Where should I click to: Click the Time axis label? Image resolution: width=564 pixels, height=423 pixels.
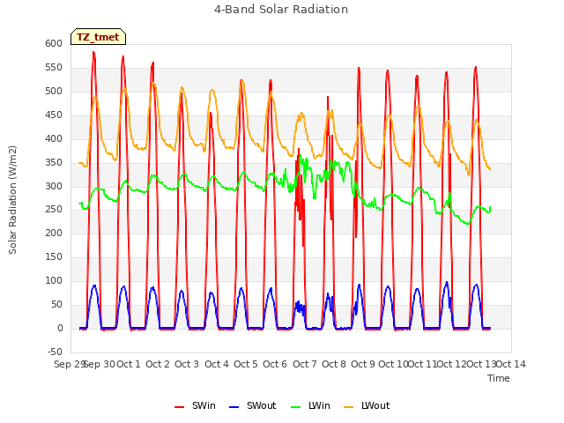pos(499,378)
